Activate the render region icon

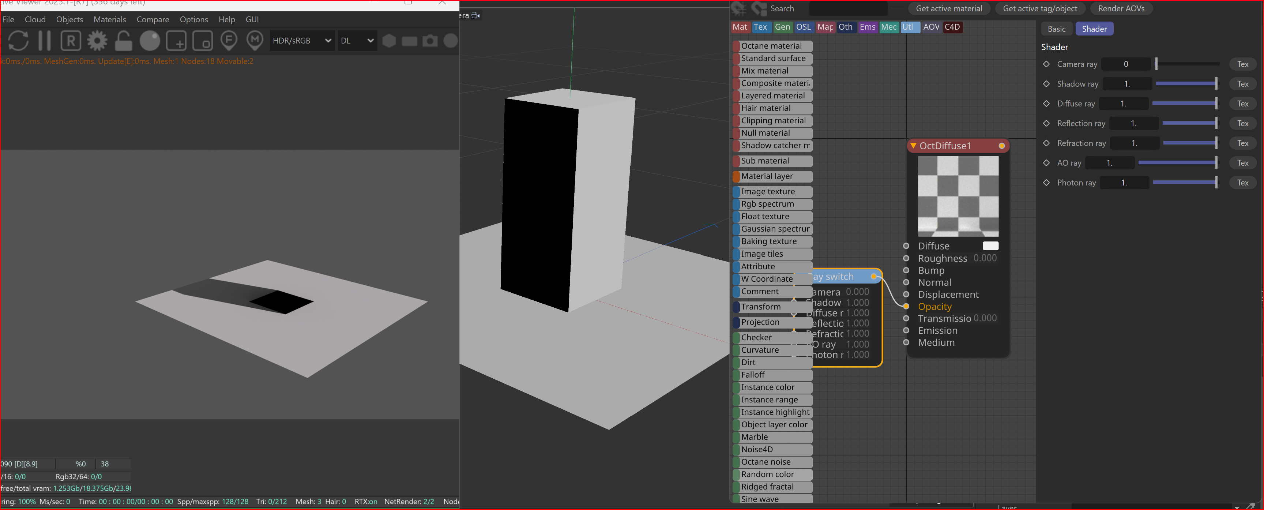coord(176,41)
